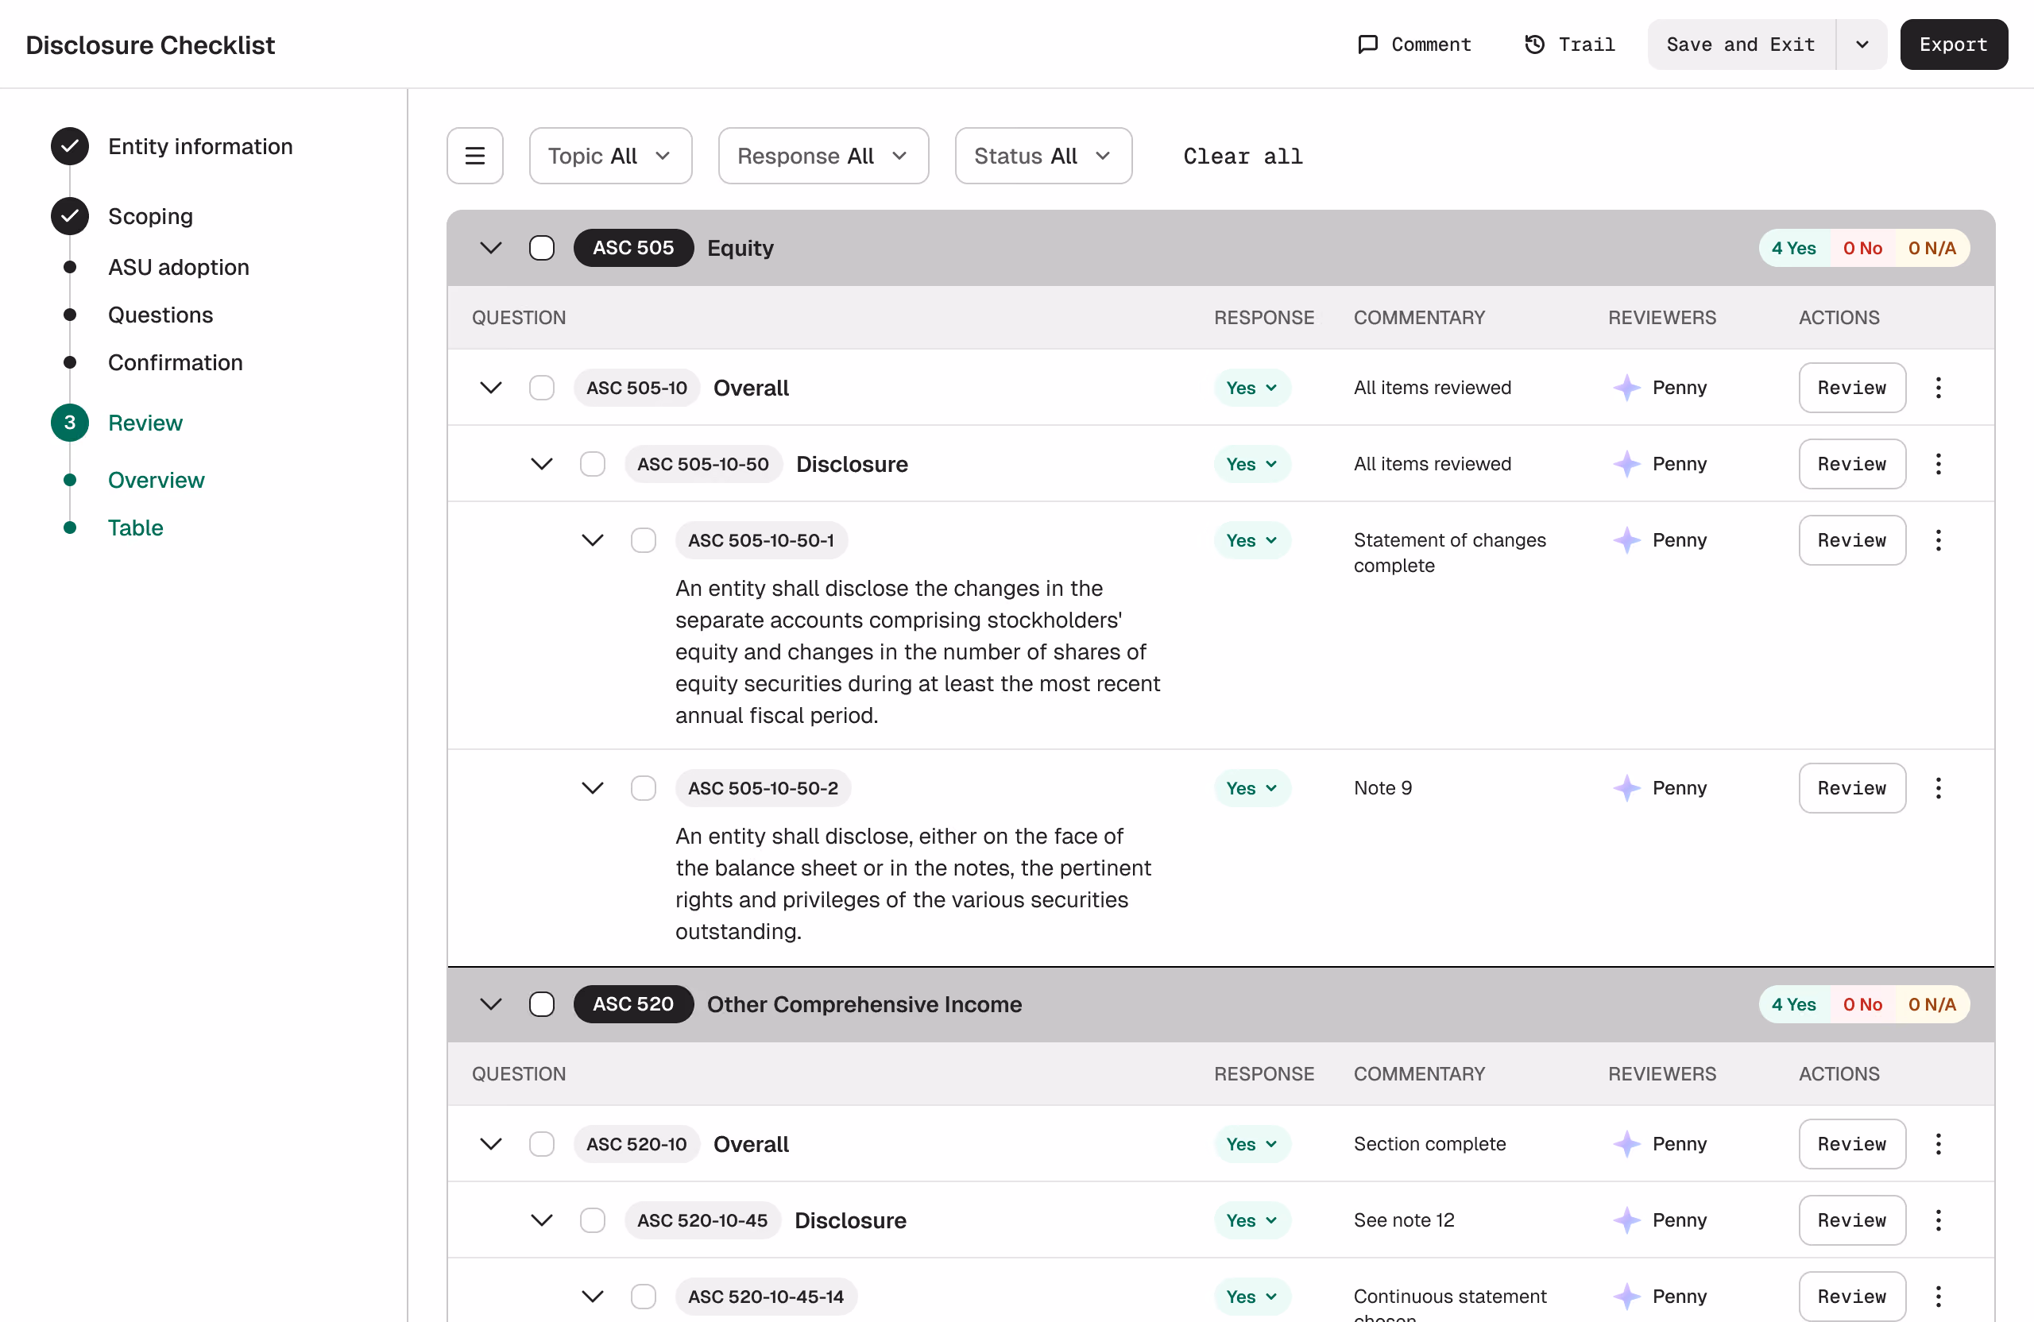Open the Response All filter dropdown
Screen dimensions: 2034x1322
point(823,156)
